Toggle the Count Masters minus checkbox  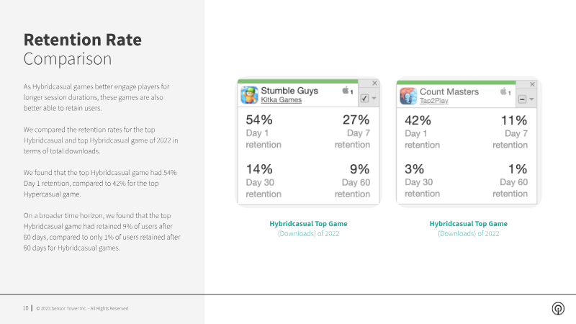tap(521, 99)
